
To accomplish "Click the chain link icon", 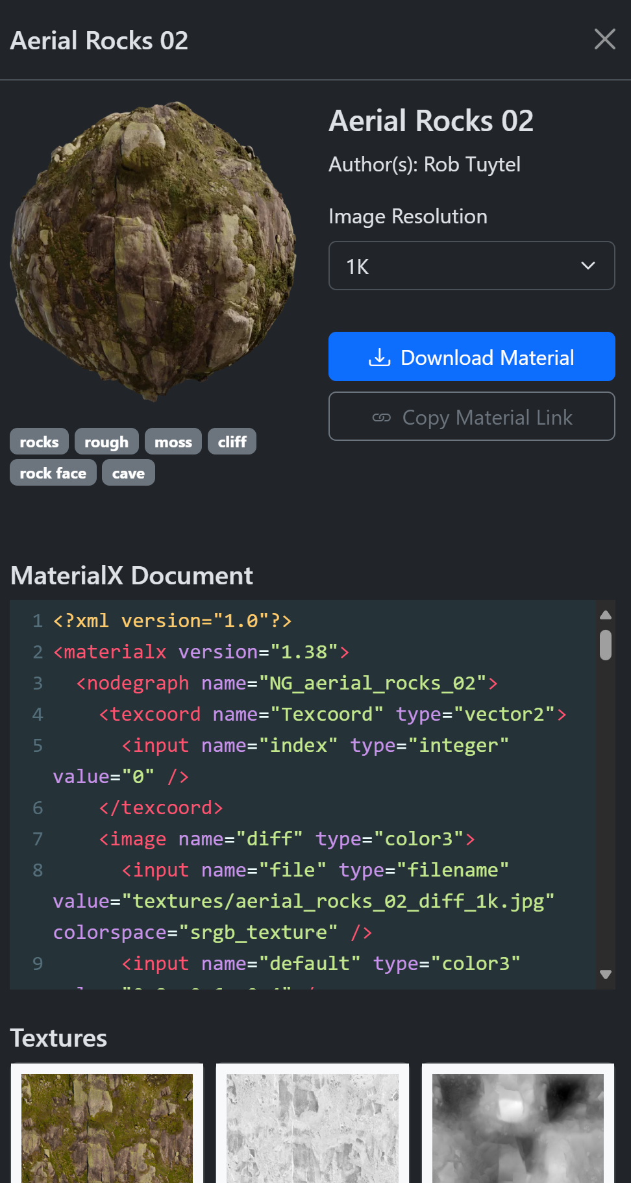I will click(382, 417).
